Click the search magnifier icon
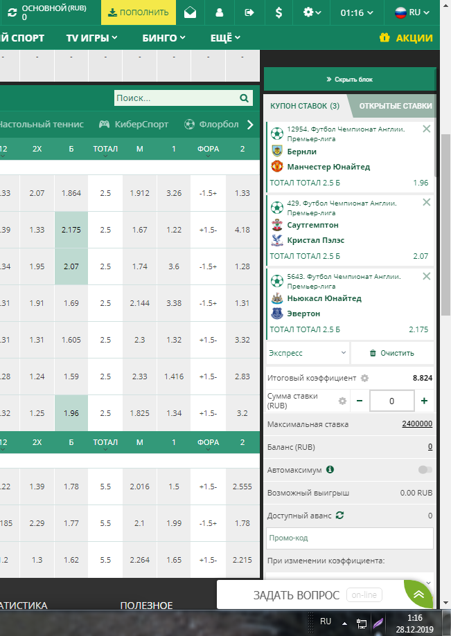451x636 pixels. (244, 98)
